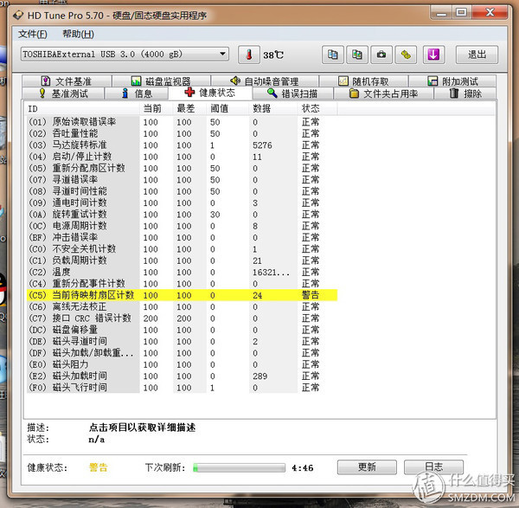Select row (E0) 磁头阻力

click(x=182, y=364)
